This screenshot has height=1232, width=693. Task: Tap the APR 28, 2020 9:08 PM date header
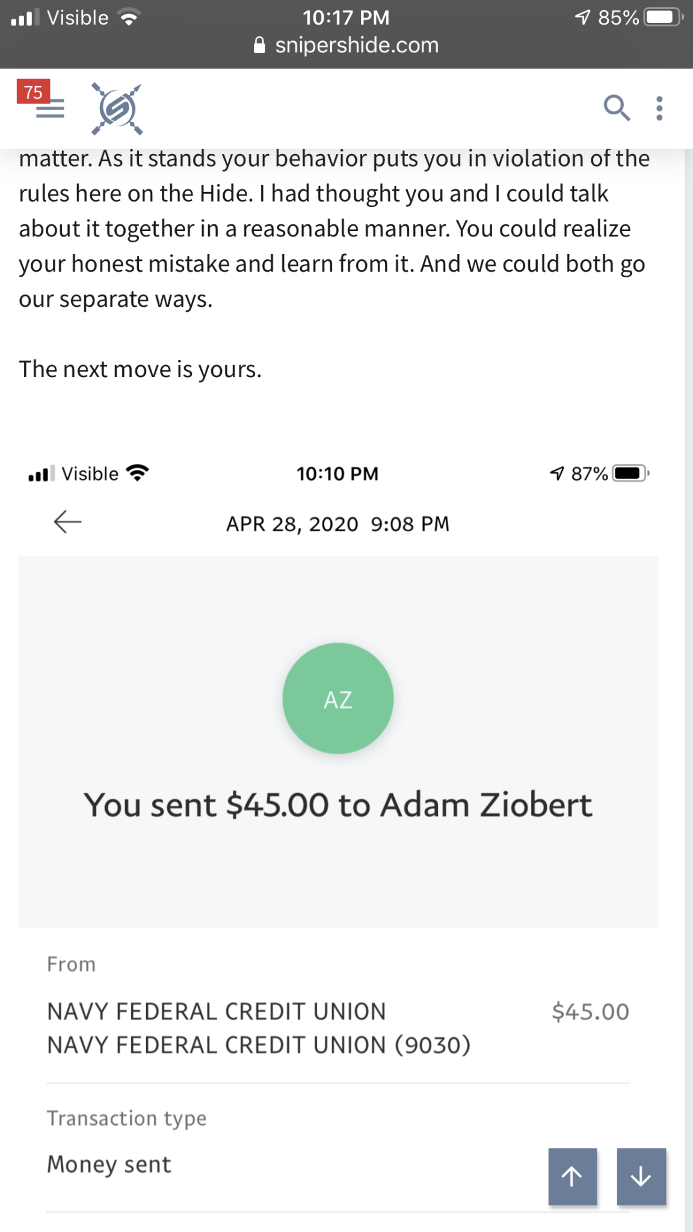pos(337,524)
